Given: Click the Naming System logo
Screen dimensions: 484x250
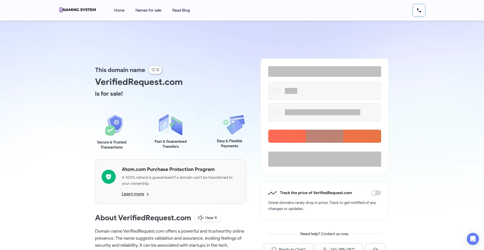Looking at the screenshot, I should pos(77,10).
